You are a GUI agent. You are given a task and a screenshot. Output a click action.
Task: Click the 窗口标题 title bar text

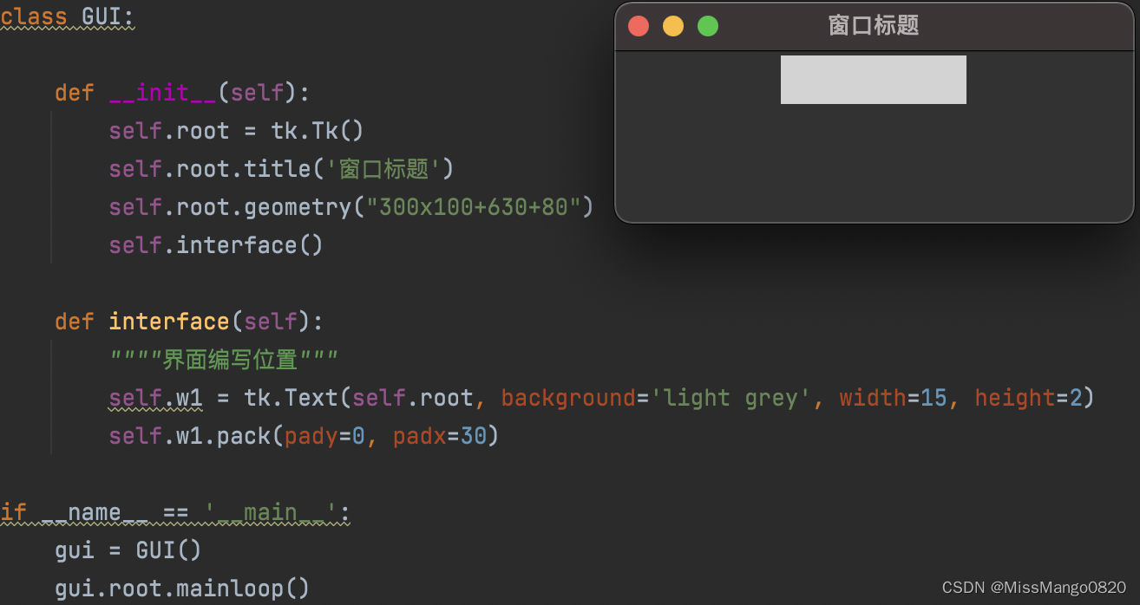click(874, 25)
